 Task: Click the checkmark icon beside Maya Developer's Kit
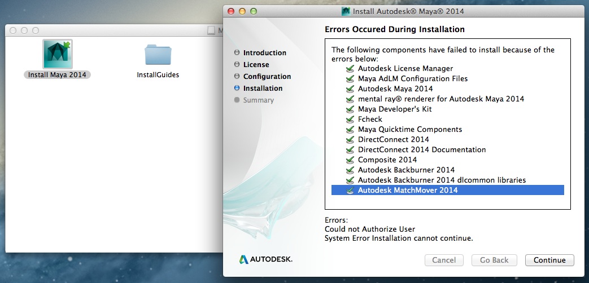[350, 109]
